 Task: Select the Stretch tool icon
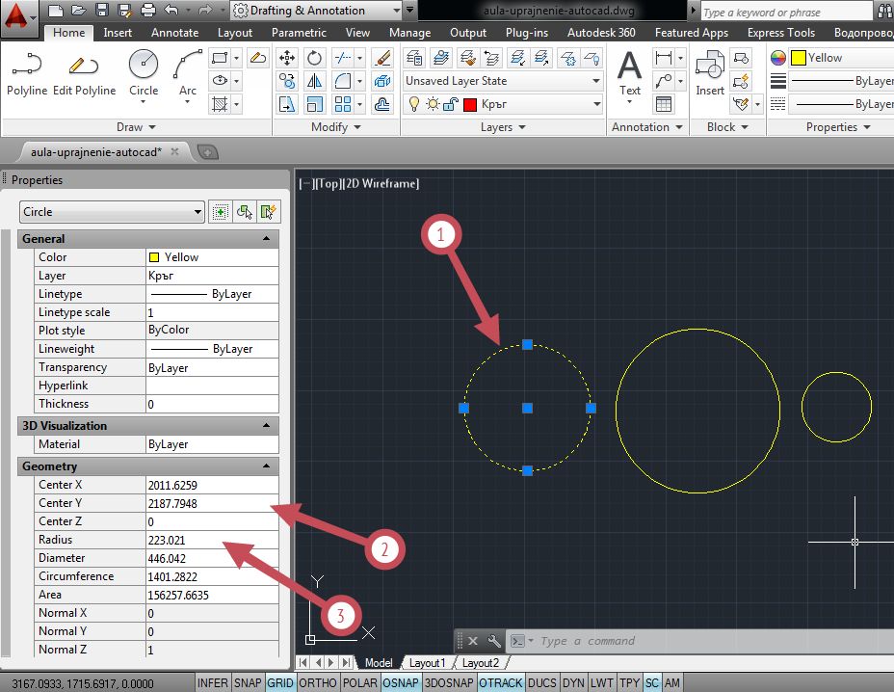point(287,104)
